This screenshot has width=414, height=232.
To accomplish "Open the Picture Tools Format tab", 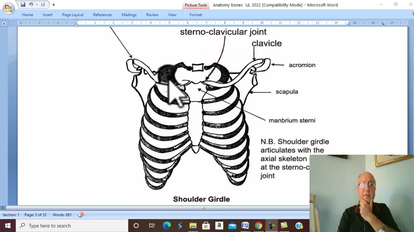I will click(x=196, y=15).
